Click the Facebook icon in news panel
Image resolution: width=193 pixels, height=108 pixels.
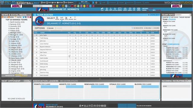click(26, 17)
